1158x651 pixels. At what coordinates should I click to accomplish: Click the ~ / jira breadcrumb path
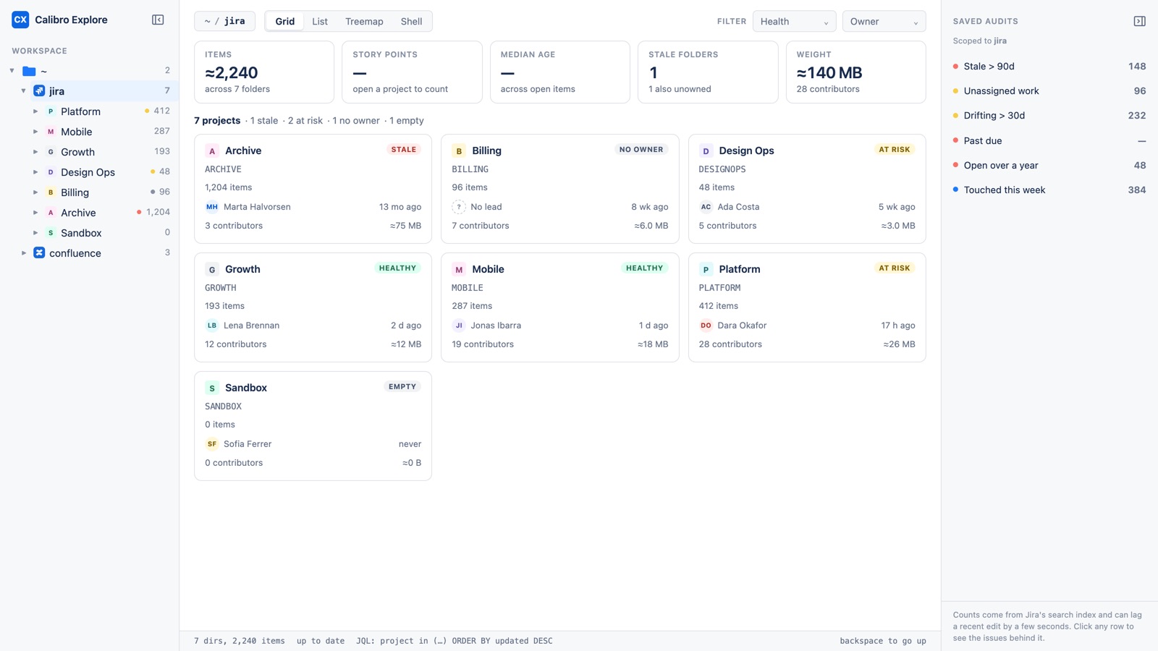click(x=224, y=22)
